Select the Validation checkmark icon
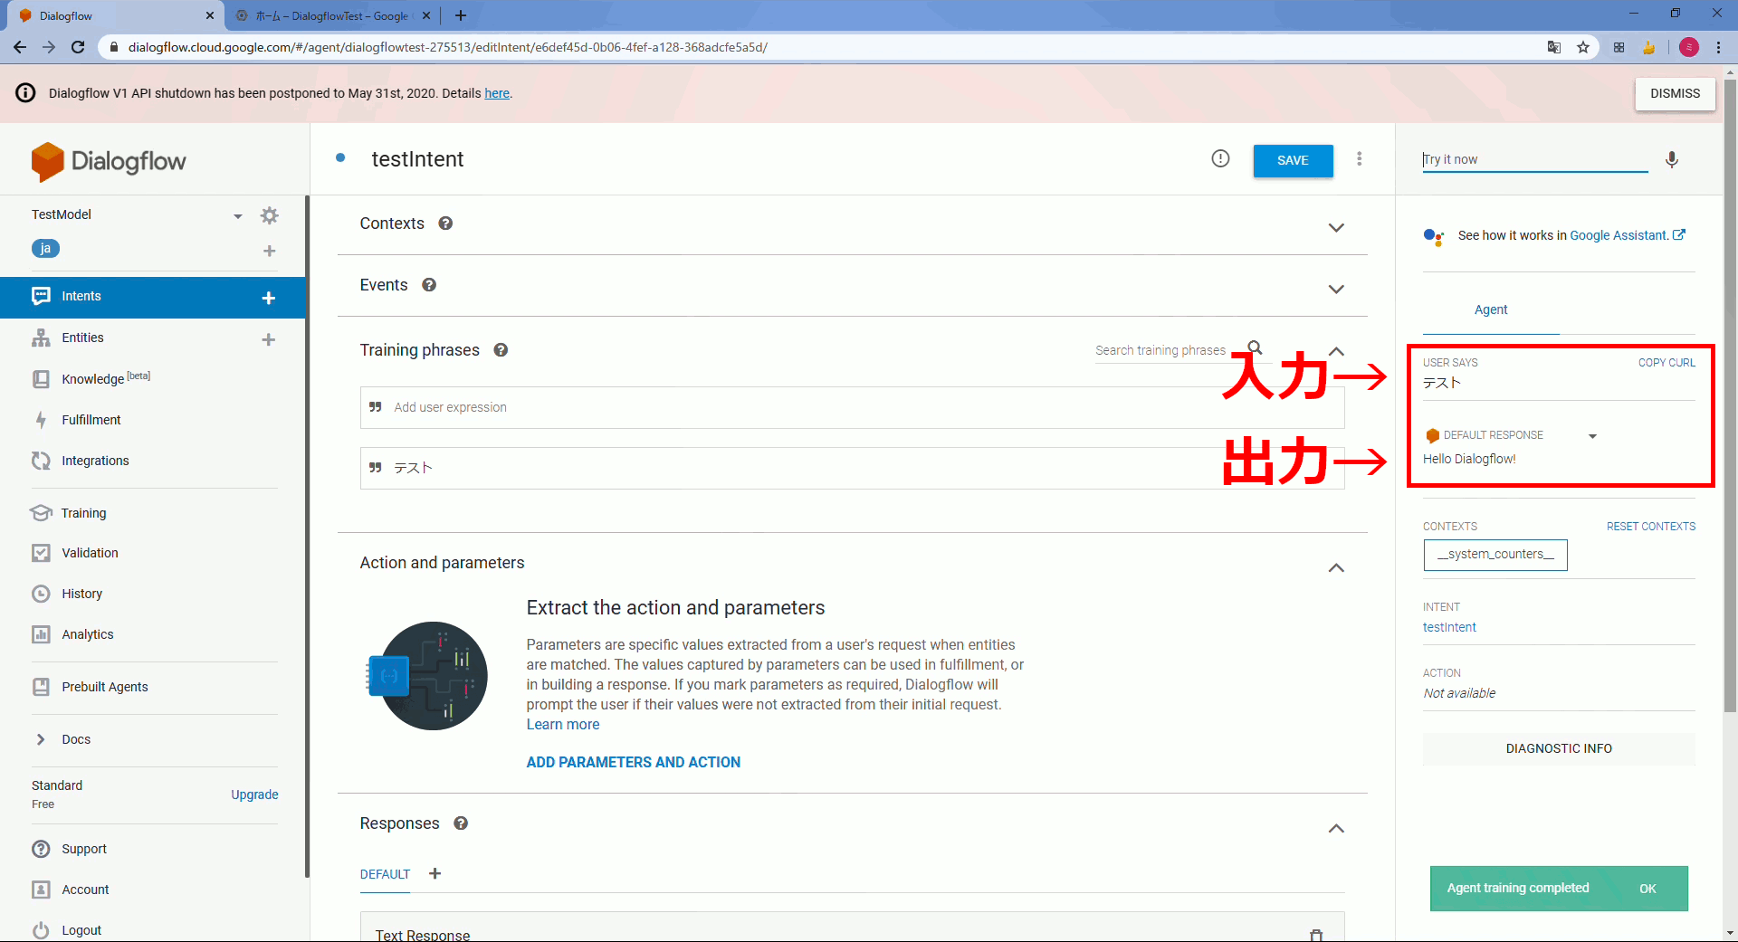This screenshot has width=1738, height=942. click(x=42, y=552)
